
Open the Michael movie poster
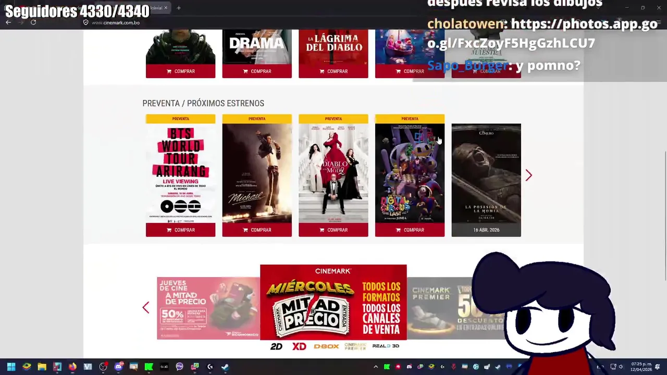(257, 173)
